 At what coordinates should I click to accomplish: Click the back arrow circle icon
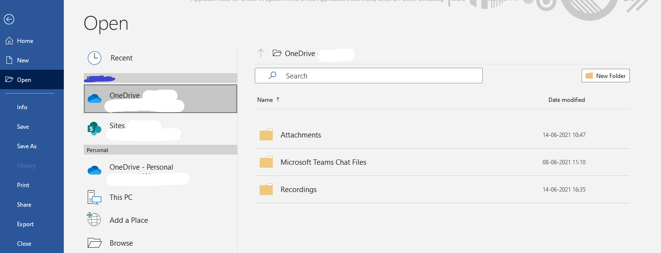(9, 19)
